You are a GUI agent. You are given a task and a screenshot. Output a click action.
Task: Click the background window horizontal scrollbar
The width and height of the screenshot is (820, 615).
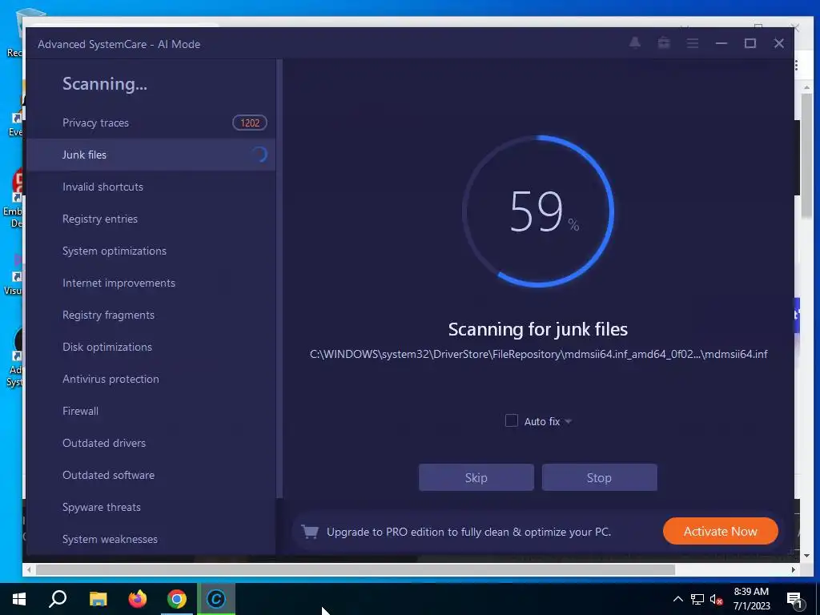click(x=355, y=569)
